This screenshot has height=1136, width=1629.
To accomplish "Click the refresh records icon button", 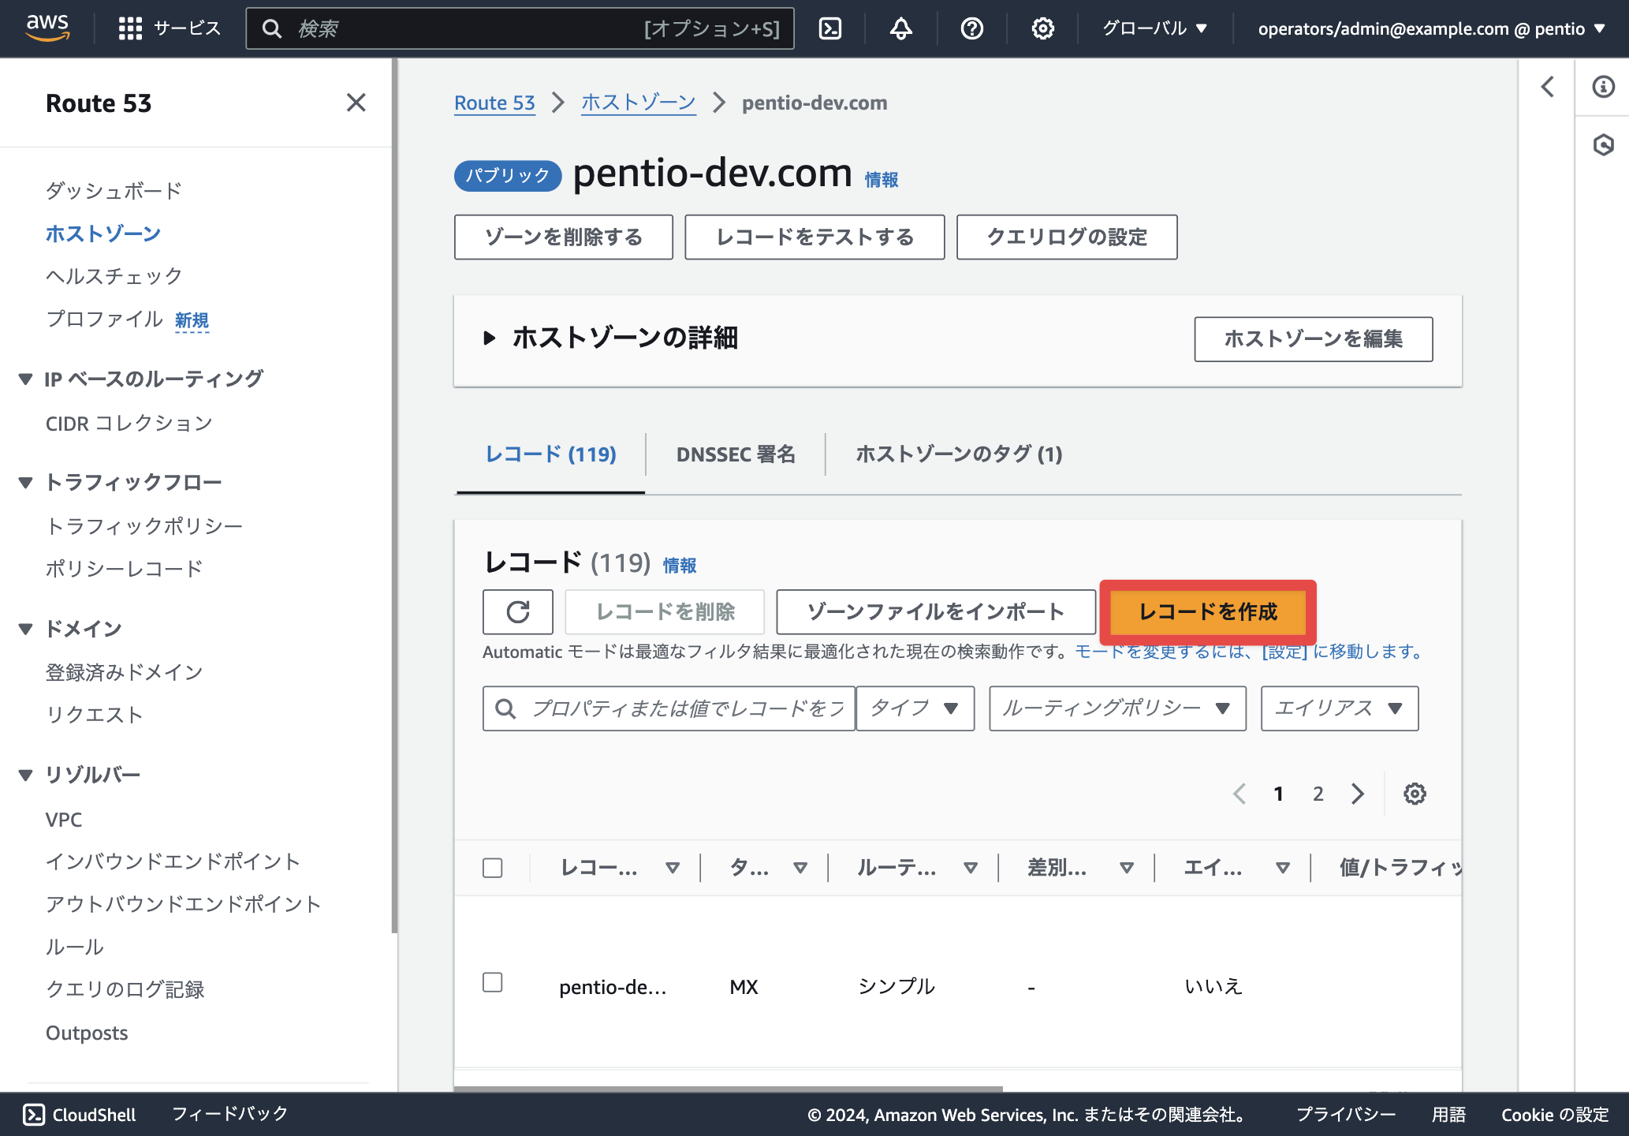I will pyautogui.click(x=518, y=612).
